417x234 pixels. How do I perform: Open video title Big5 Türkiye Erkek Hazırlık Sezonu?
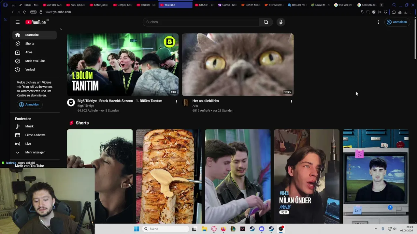(x=120, y=101)
